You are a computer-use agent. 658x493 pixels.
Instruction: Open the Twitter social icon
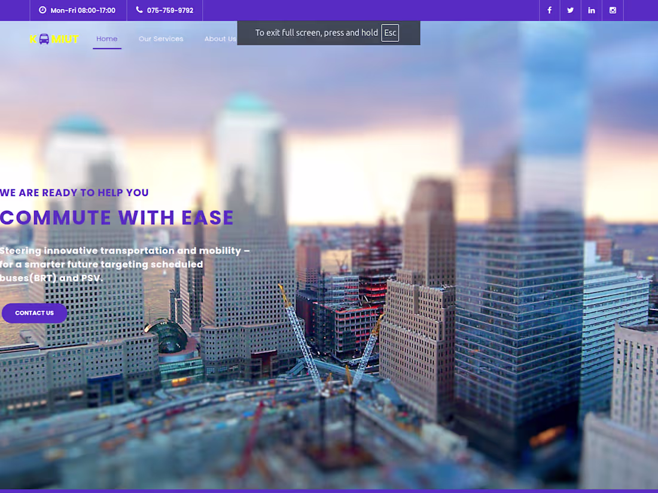pyautogui.click(x=570, y=10)
